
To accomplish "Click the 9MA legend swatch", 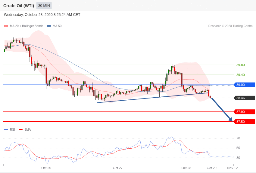I will tap(20, 129).
